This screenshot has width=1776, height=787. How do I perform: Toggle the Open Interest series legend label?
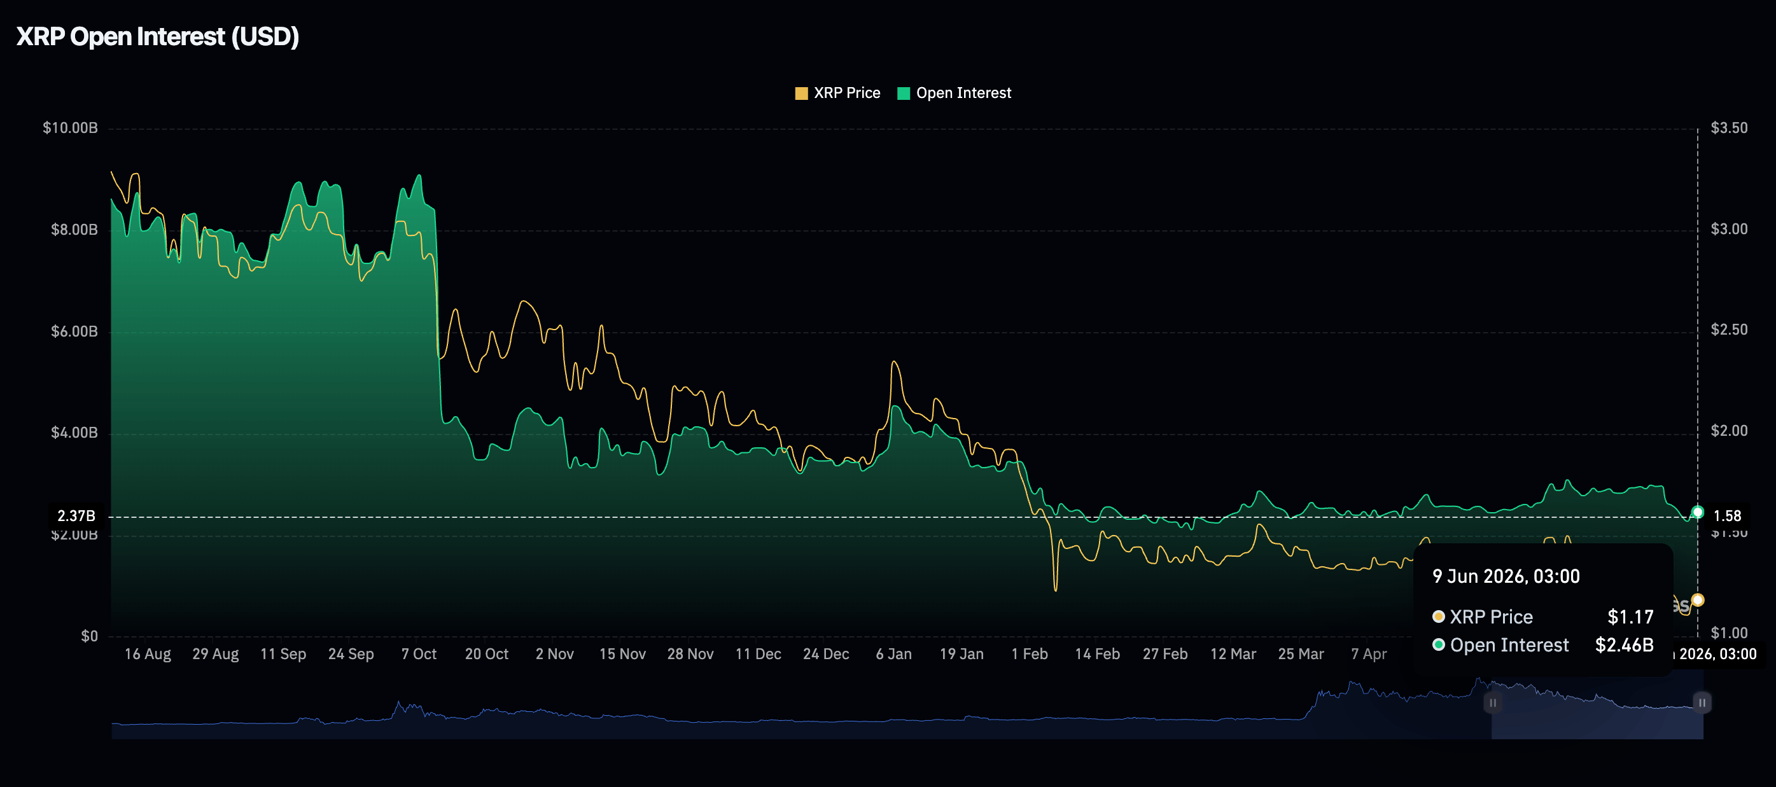963,93
